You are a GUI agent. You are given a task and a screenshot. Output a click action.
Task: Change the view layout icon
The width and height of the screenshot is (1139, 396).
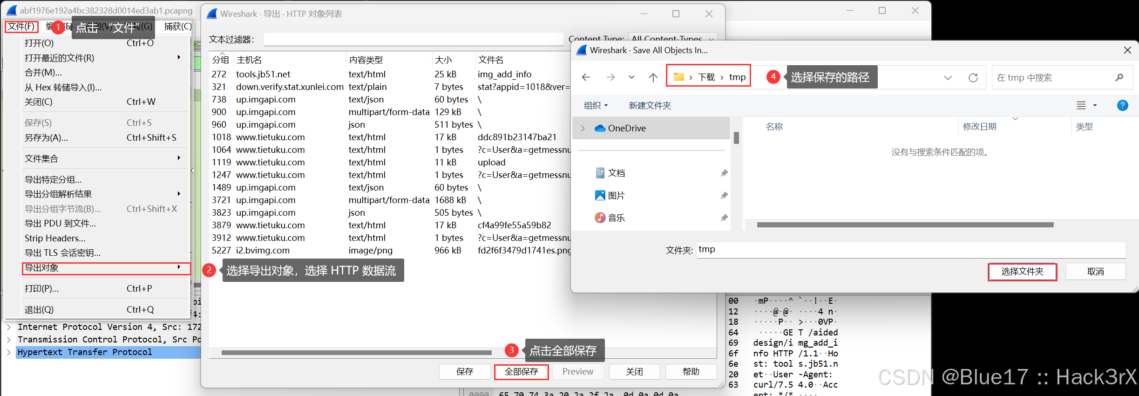1081,105
